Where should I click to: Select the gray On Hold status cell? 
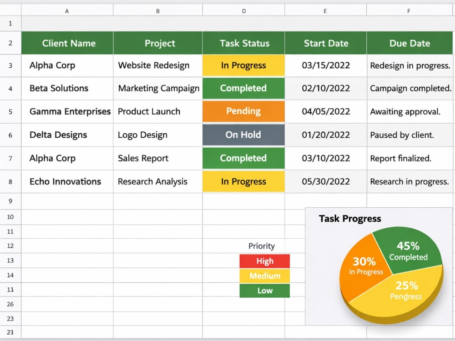(244, 135)
